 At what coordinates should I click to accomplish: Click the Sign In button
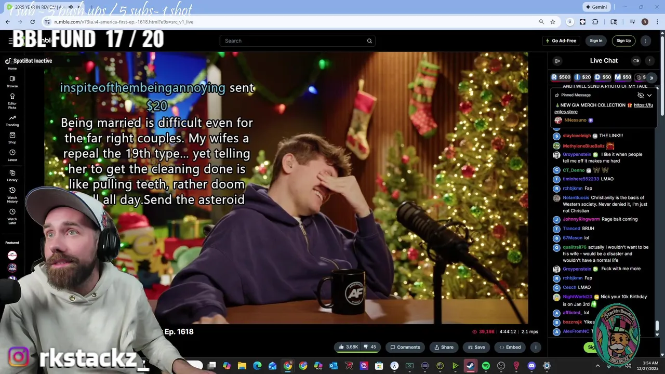(596, 41)
